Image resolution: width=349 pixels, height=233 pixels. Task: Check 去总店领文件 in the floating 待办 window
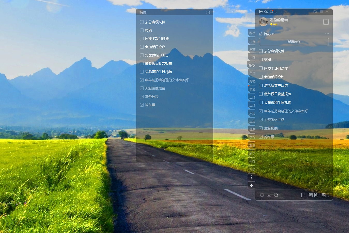tap(142, 22)
